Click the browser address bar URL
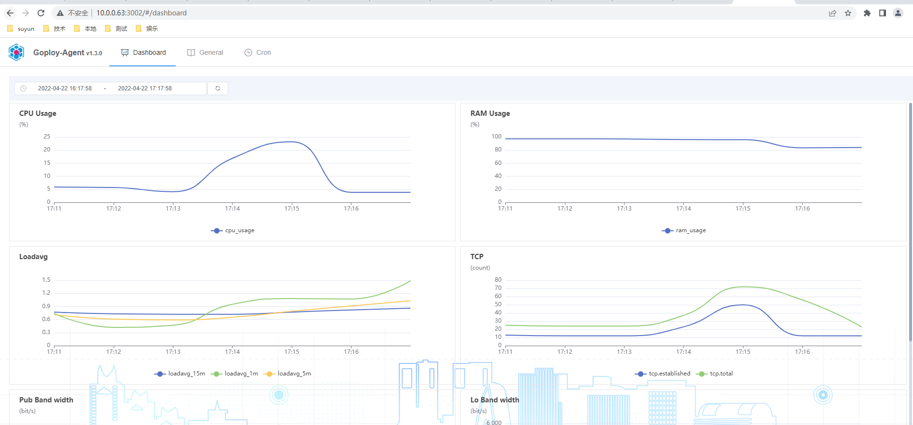The image size is (913, 425). pyautogui.click(x=142, y=13)
